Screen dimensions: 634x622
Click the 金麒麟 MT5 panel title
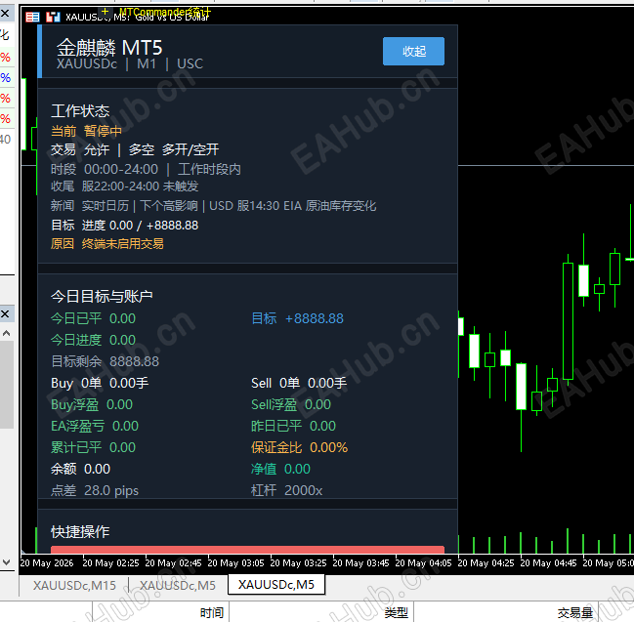(109, 48)
